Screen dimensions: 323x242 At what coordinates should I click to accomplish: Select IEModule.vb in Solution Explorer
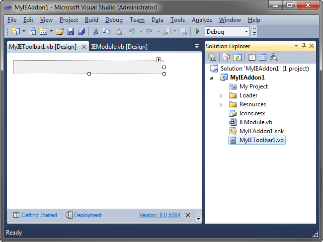255,122
